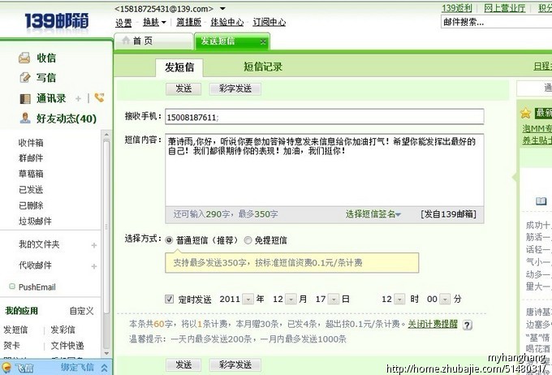The width and height of the screenshot is (552, 375).
Task: Open the hour dropdown showing 12
Action: pyautogui.click(x=399, y=300)
